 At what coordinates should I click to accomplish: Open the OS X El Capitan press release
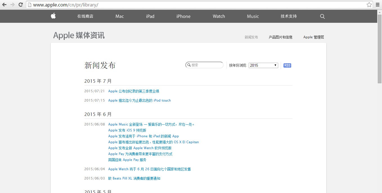(153, 142)
